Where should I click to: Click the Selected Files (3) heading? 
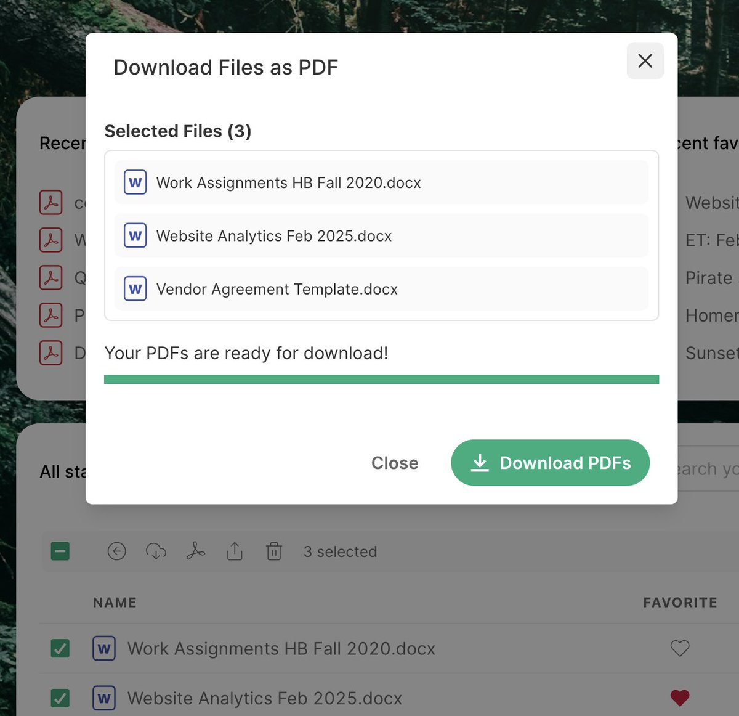tap(178, 131)
